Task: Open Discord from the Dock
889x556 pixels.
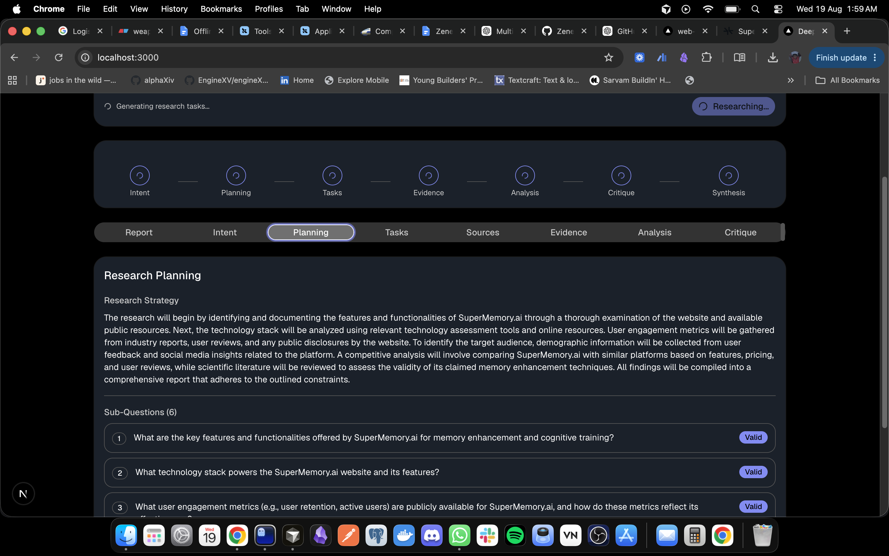Action: [432, 535]
